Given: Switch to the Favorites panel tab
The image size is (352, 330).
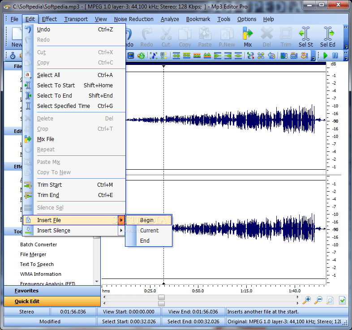Looking at the screenshot, I should 52,291.
